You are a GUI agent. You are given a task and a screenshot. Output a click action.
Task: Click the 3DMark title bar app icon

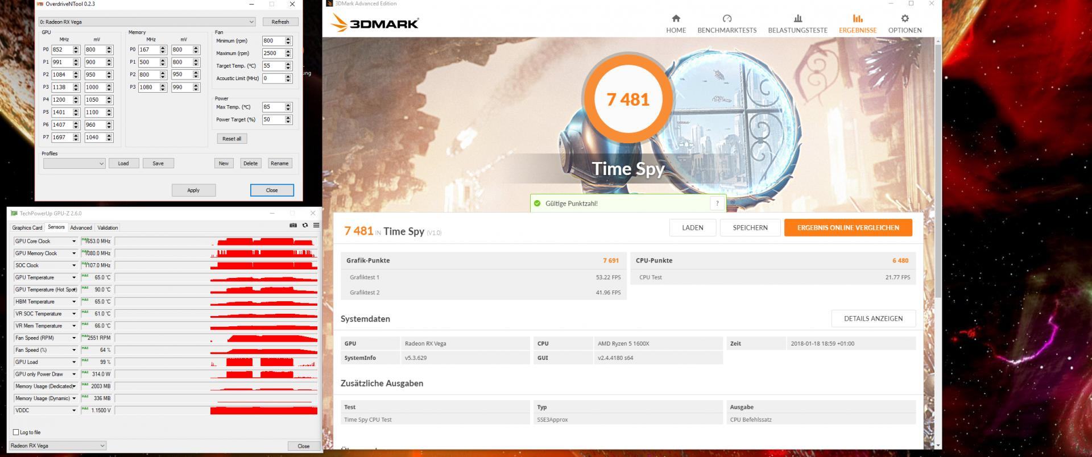pyautogui.click(x=329, y=3)
